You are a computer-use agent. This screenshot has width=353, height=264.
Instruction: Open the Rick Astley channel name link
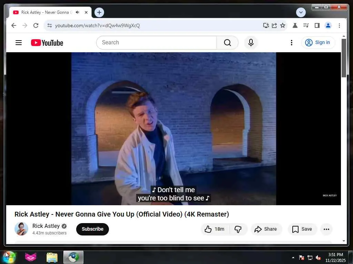(x=46, y=226)
